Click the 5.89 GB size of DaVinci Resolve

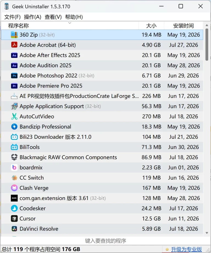pos(151,229)
